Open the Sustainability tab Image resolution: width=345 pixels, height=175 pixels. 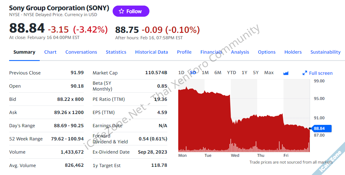(x=325, y=52)
